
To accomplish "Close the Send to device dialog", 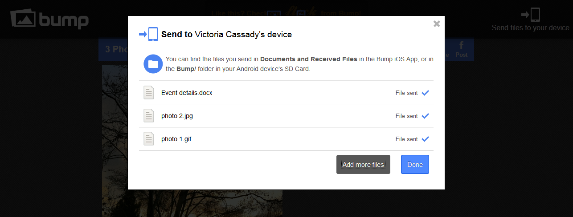I will tap(437, 24).
